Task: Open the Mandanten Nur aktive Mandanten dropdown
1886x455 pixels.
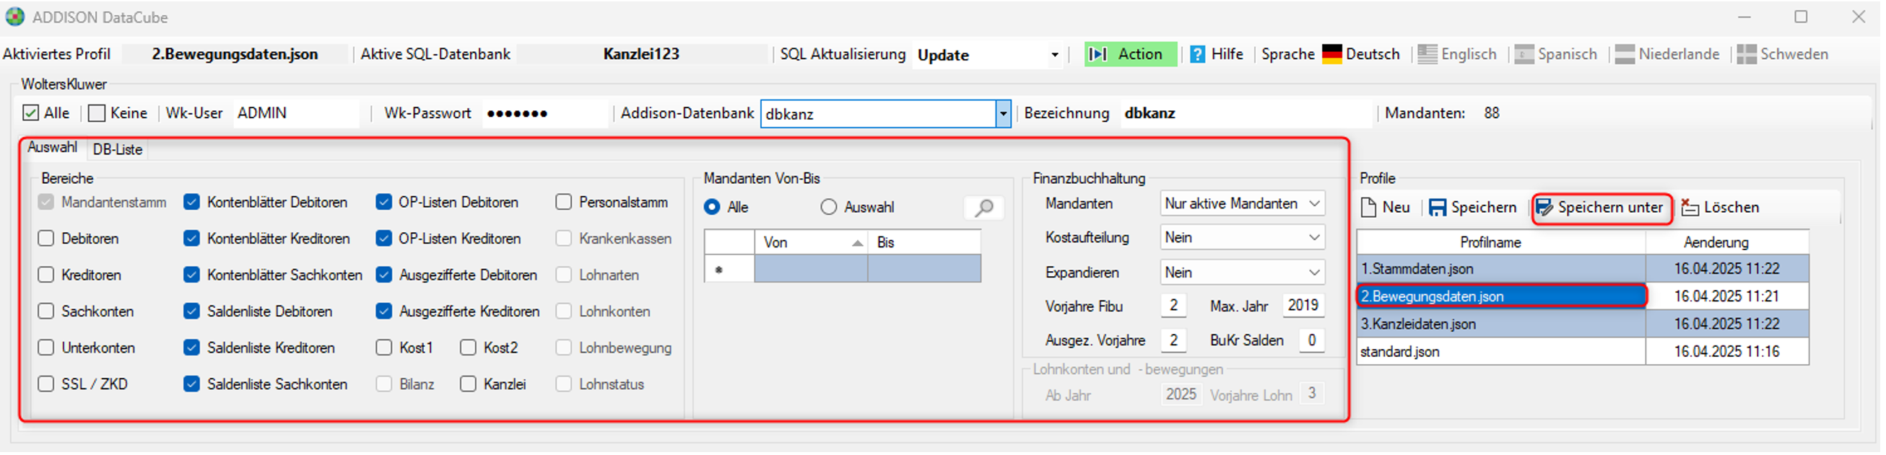Action: [x=1243, y=204]
